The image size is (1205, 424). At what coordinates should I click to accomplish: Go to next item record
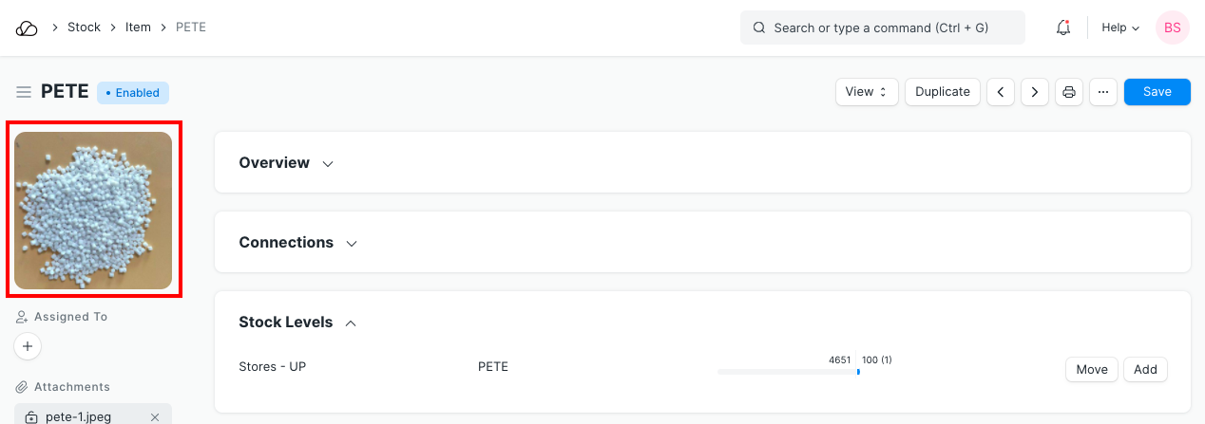1035,92
